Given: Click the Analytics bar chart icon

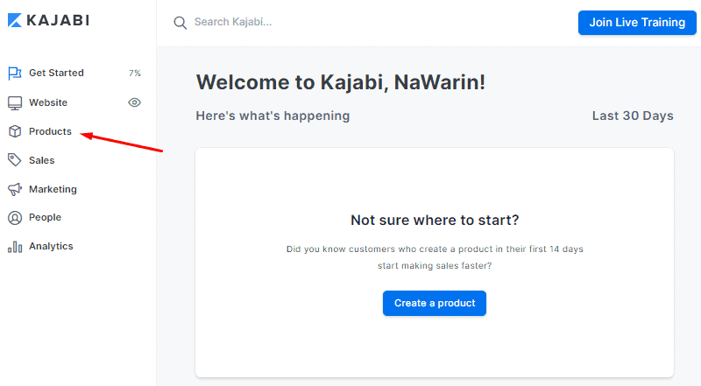Looking at the screenshot, I should point(15,247).
